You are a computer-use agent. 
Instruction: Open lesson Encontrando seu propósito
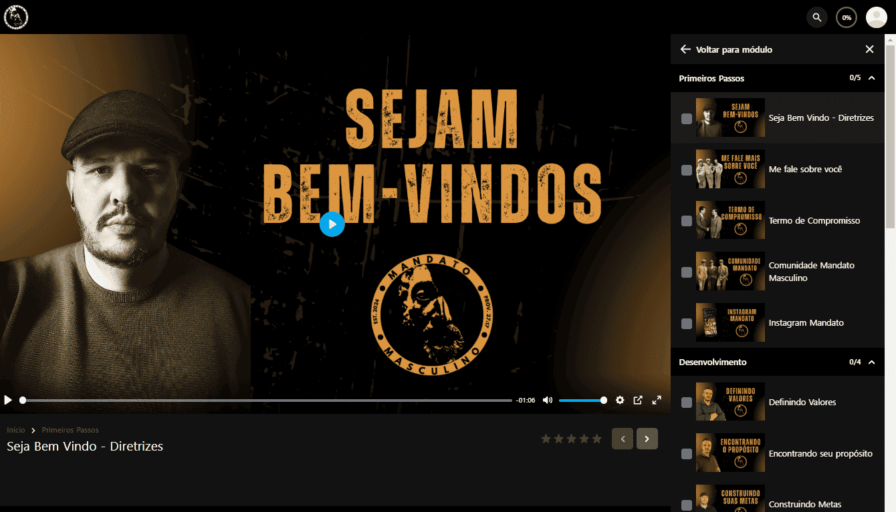pos(820,453)
